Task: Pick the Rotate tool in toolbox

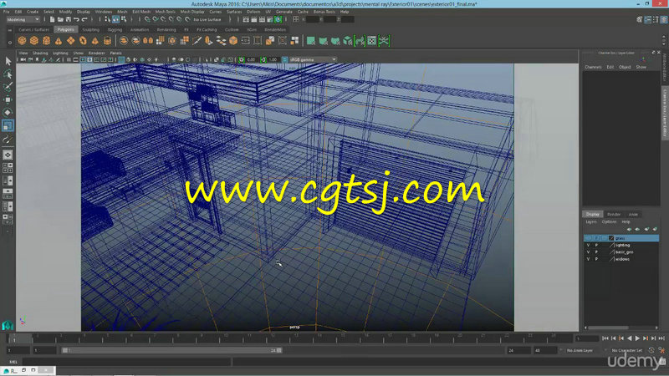Action: (x=8, y=112)
